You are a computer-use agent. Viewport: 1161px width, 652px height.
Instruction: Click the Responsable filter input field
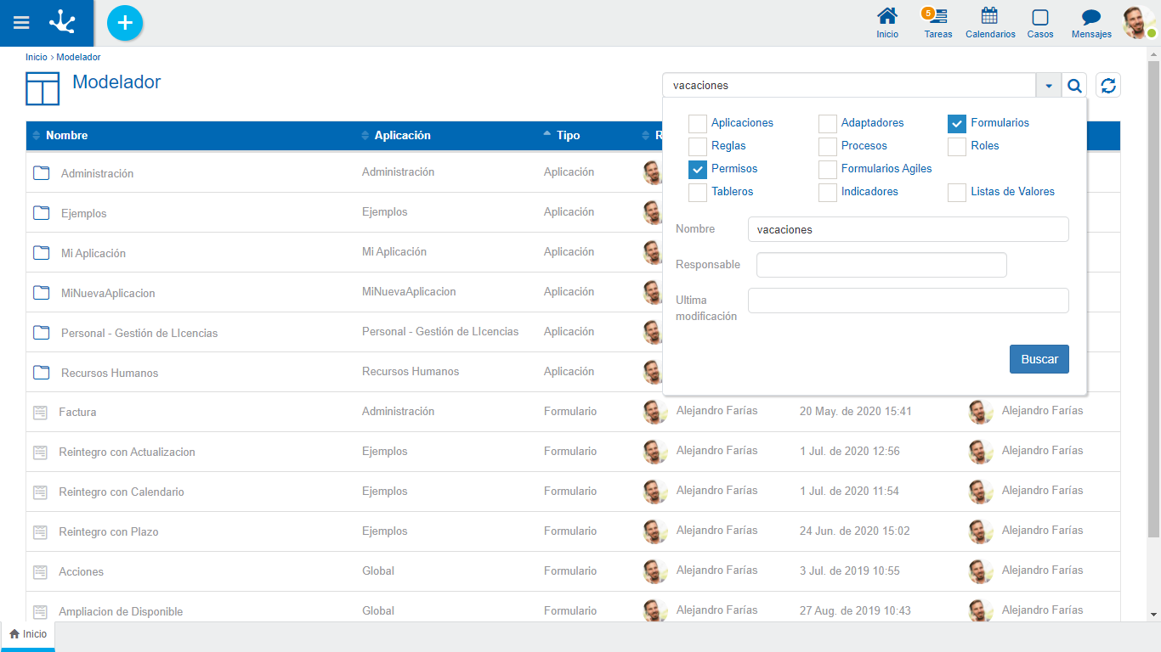(881, 265)
